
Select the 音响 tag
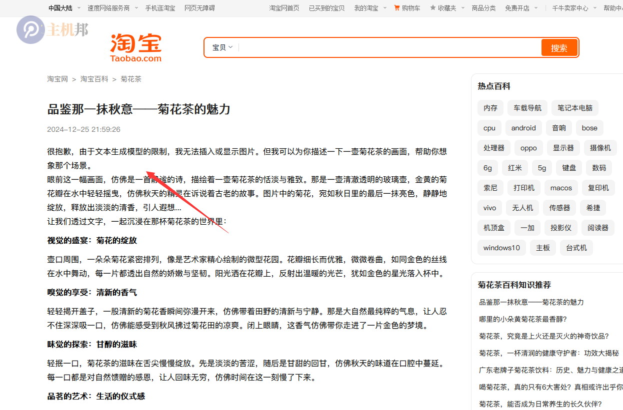pos(559,128)
